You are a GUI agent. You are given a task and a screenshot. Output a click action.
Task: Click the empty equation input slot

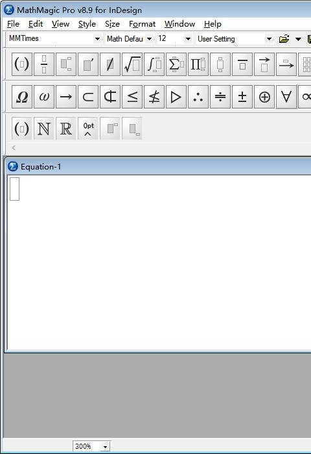[14, 189]
